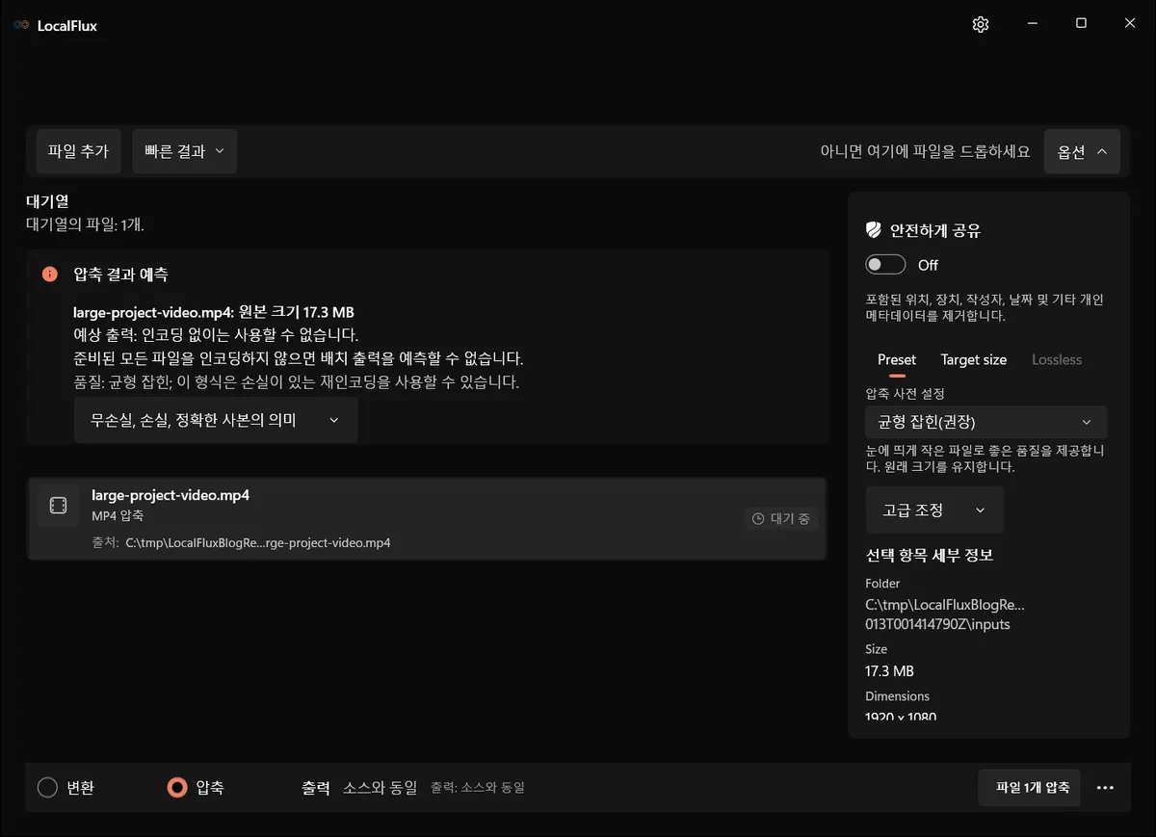Click the shield icon next to 안전하게 공유
The height and width of the screenshot is (837, 1156).
pyautogui.click(x=873, y=230)
